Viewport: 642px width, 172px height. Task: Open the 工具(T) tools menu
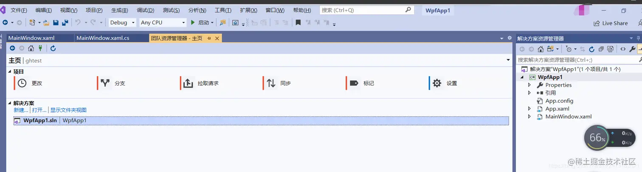coord(223,10)
